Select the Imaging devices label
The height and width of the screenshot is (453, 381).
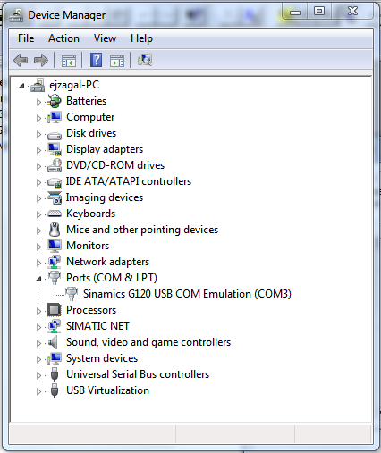105,197
